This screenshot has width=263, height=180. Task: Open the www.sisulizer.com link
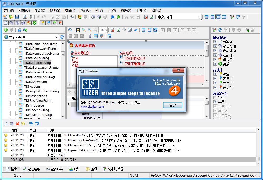(x=92, y=107)
